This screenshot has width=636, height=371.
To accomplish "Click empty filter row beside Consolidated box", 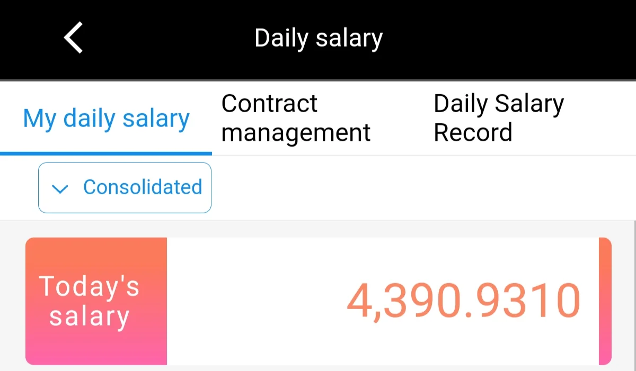I will (424, 188).
